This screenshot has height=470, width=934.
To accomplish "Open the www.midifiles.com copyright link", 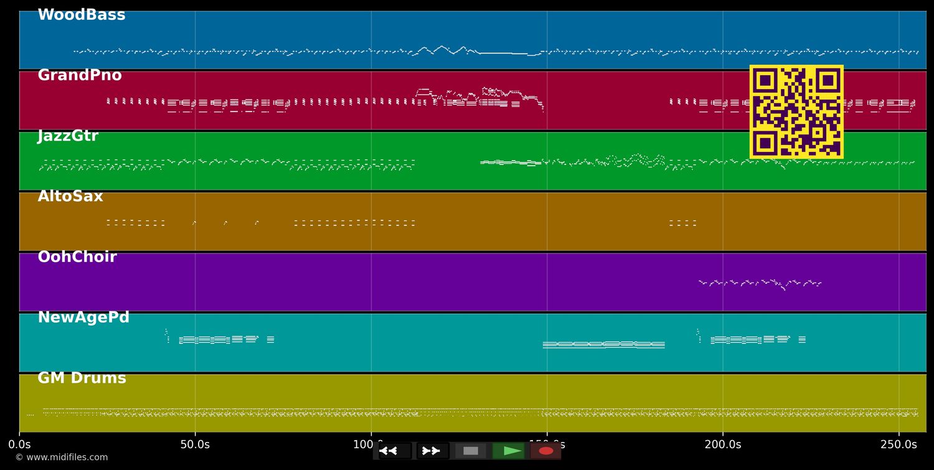I will (62, 458).
